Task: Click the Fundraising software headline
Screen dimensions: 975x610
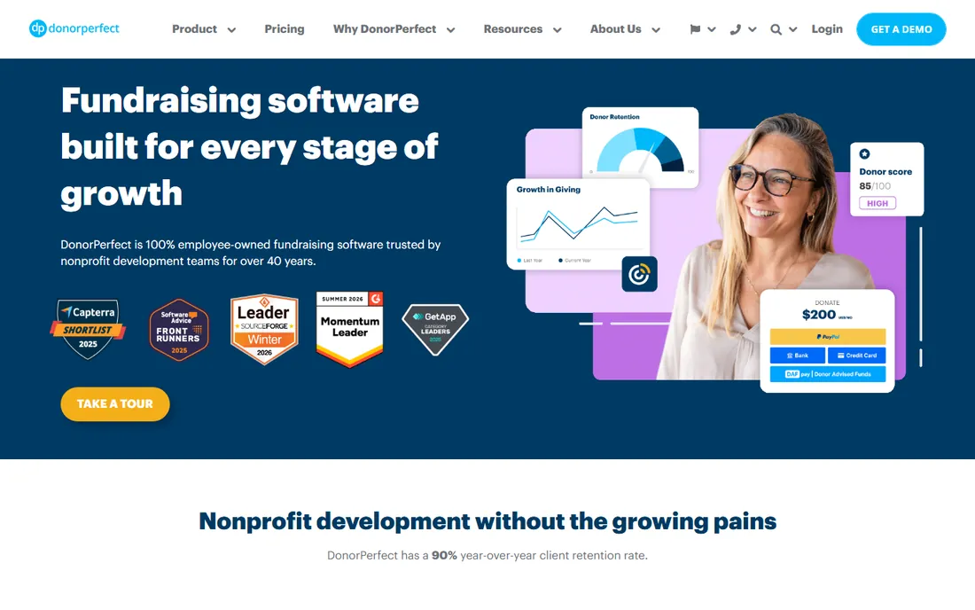Action: tap(249, 147)
